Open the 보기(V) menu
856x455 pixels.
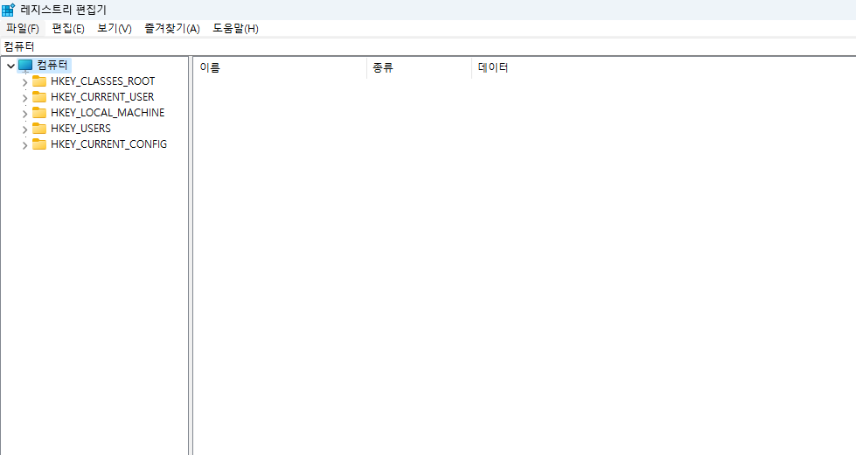pos(114,28)
